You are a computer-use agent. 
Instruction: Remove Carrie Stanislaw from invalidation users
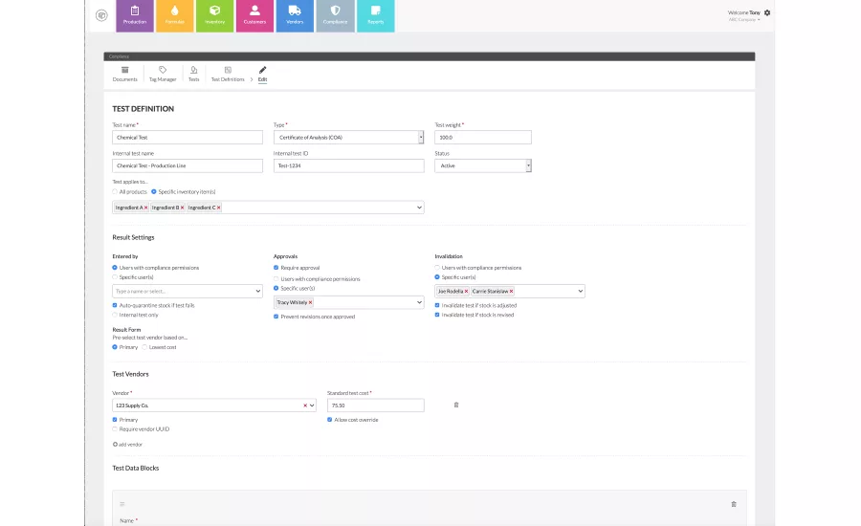tap(511, 292)
